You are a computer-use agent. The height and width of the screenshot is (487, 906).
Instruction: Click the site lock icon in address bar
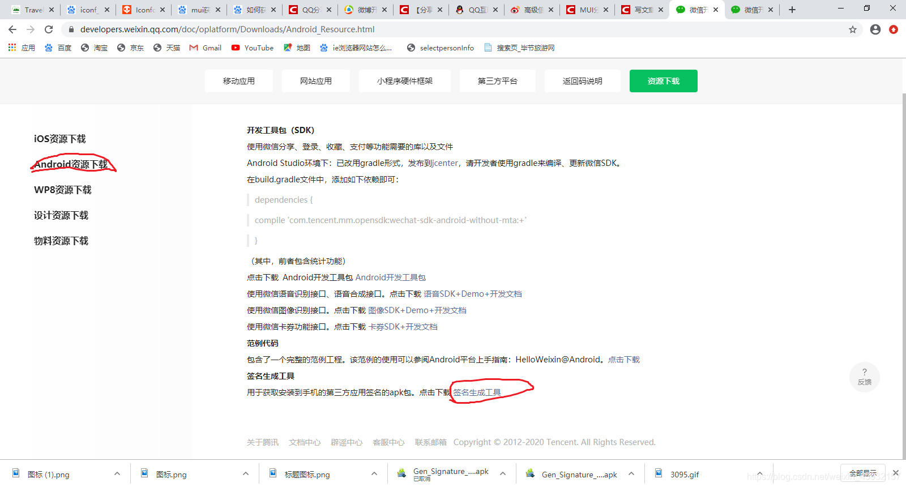[x=71, y=29]
